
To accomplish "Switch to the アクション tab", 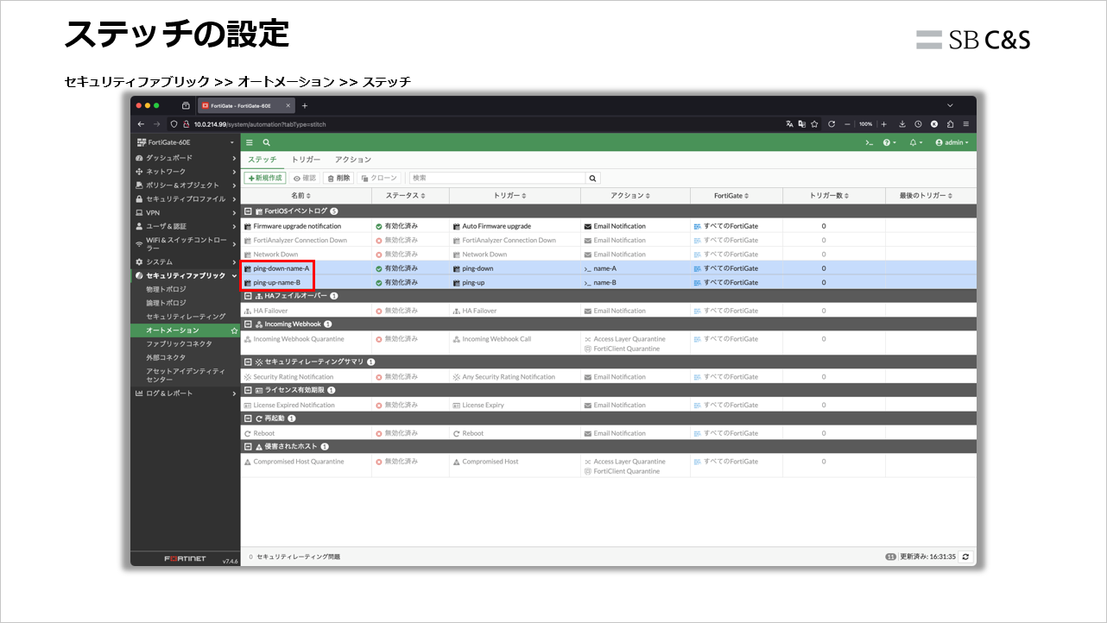I will click(x=353, y=160).
